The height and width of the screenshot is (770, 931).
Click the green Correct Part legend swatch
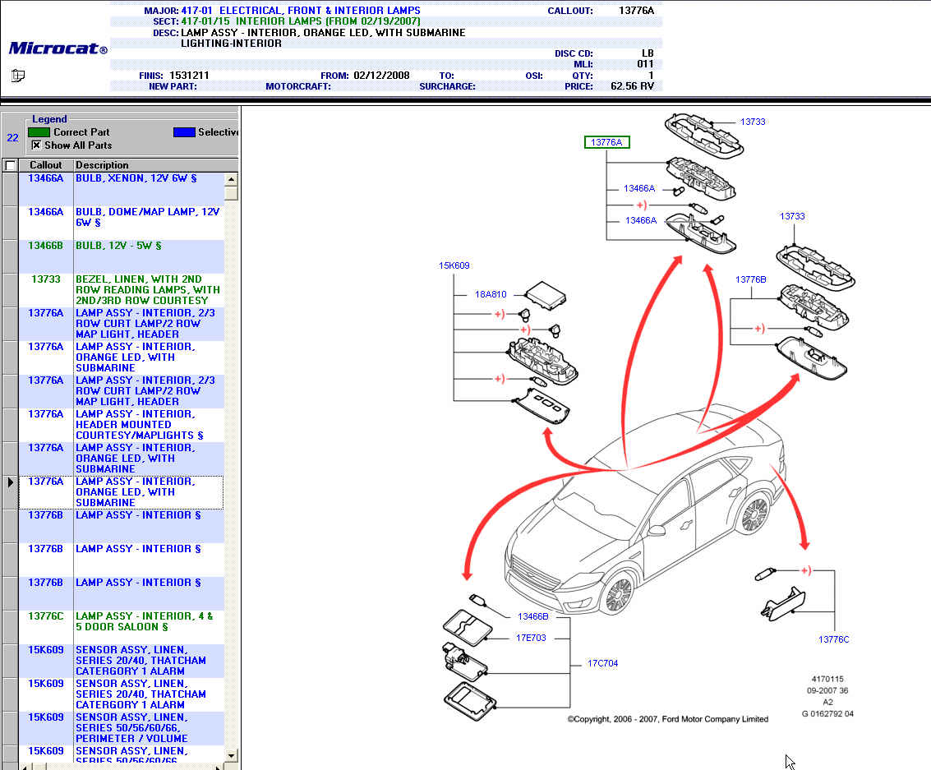point(39,132)
